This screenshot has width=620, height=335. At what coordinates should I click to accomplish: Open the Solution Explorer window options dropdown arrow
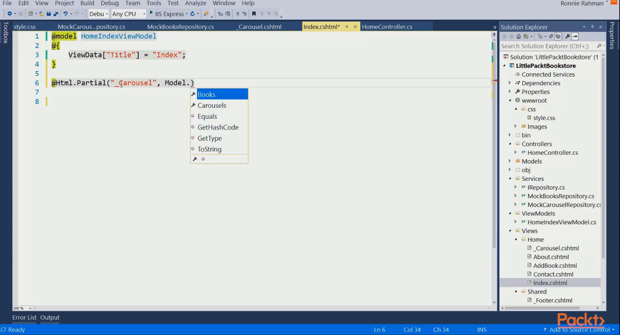(584, 27)
